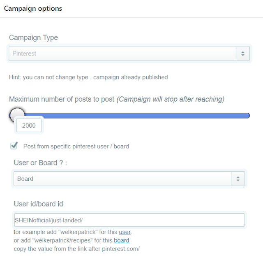Open the example "user" link
Screen dimensions: 263x256
[x=125, y=232]
